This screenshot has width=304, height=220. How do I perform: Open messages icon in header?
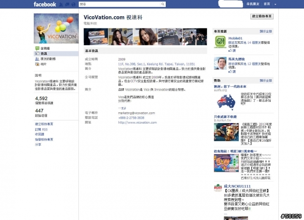pyautogui.click(x=67, y=4)
